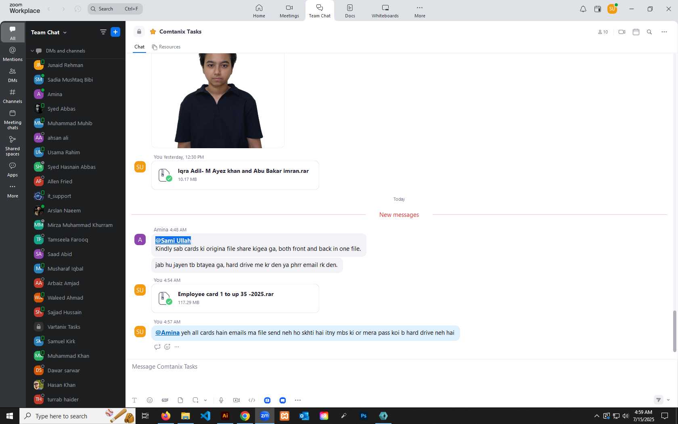Open the Resources tab in the channel
This screenshot has width=678, height=424.
(166, 47)
